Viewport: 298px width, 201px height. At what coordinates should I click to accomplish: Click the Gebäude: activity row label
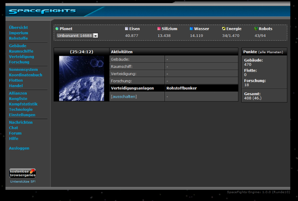click(x=120, y=59)
